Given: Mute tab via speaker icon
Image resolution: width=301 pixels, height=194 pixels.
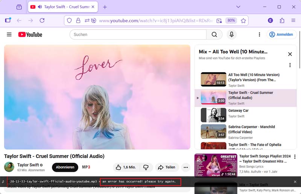Looking at the screenshot, I should coord(40,7).
